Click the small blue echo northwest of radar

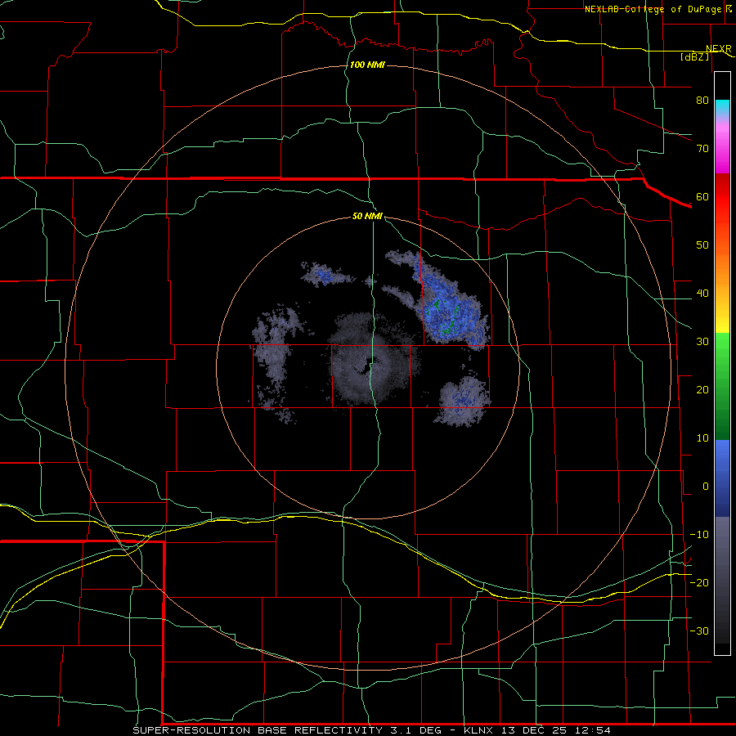click(x=327, y=275)
